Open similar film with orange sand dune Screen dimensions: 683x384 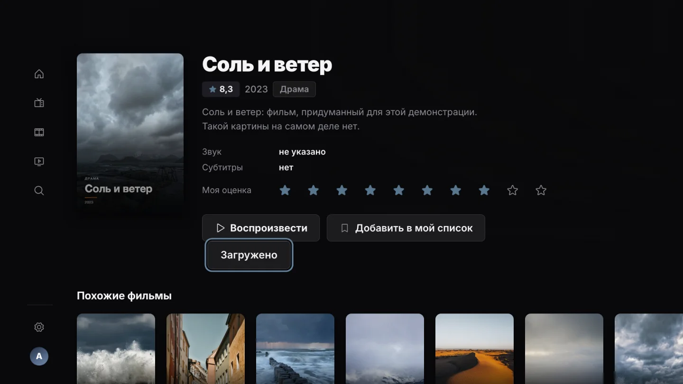click(x=474, y=349)
